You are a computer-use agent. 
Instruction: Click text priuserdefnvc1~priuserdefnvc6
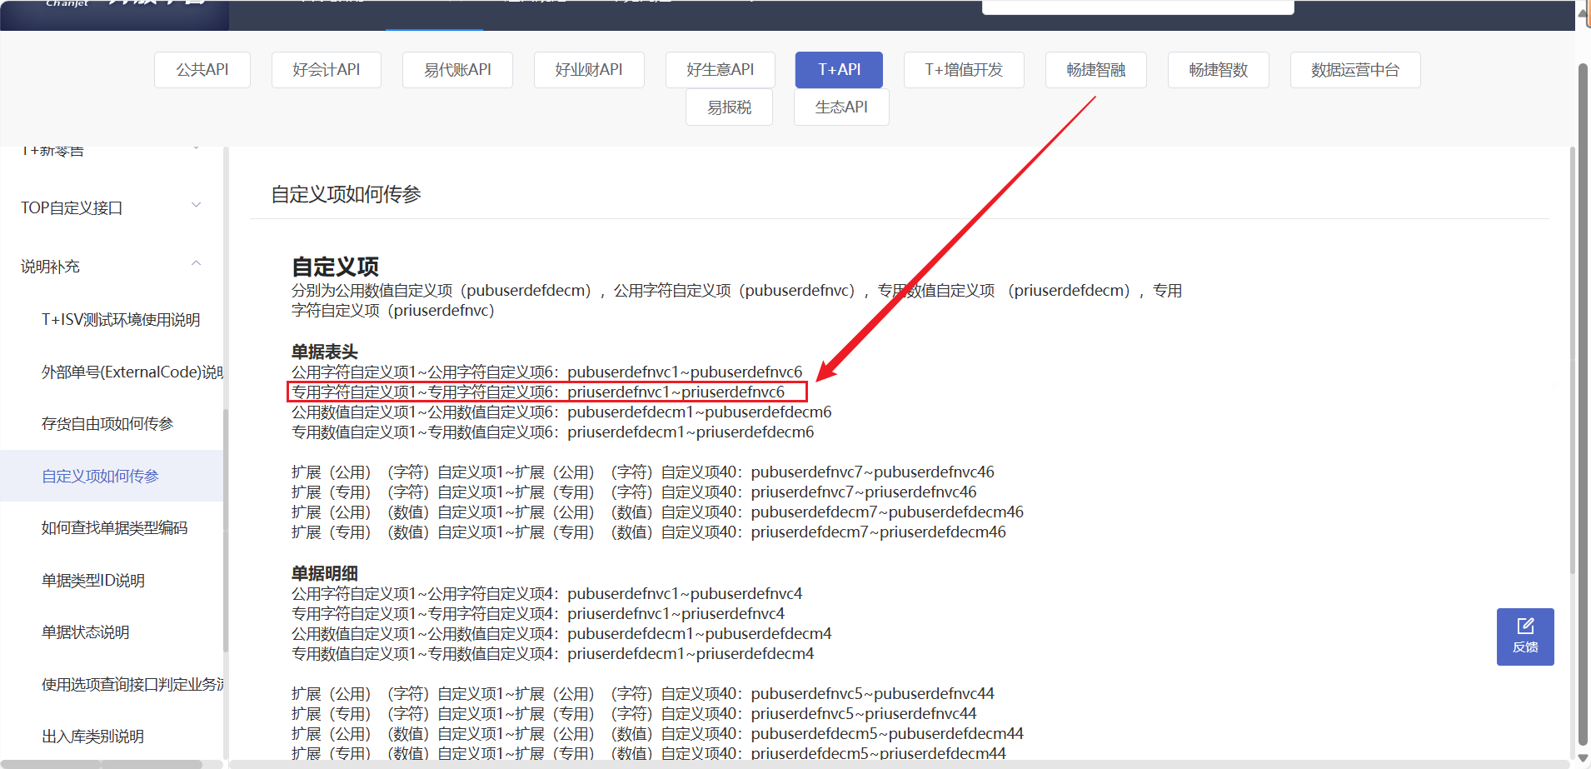coord(676,392)
